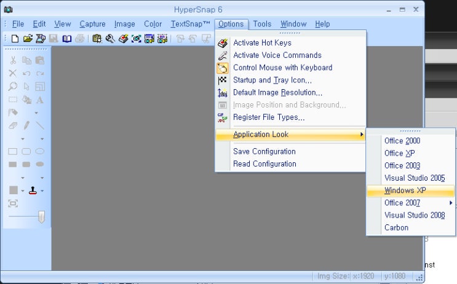Click the clipboard icon in the toolbar
This screenshot has width=457, height=284.
pos(97,39)
